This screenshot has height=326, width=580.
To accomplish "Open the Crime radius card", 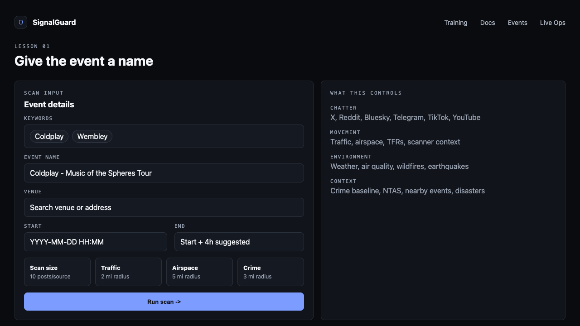I will pos(271,272).
